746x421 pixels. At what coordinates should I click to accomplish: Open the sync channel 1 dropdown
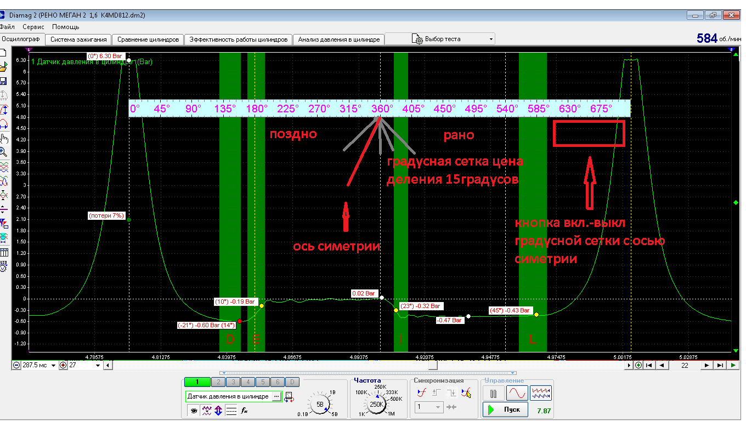(x=428, y=407)
